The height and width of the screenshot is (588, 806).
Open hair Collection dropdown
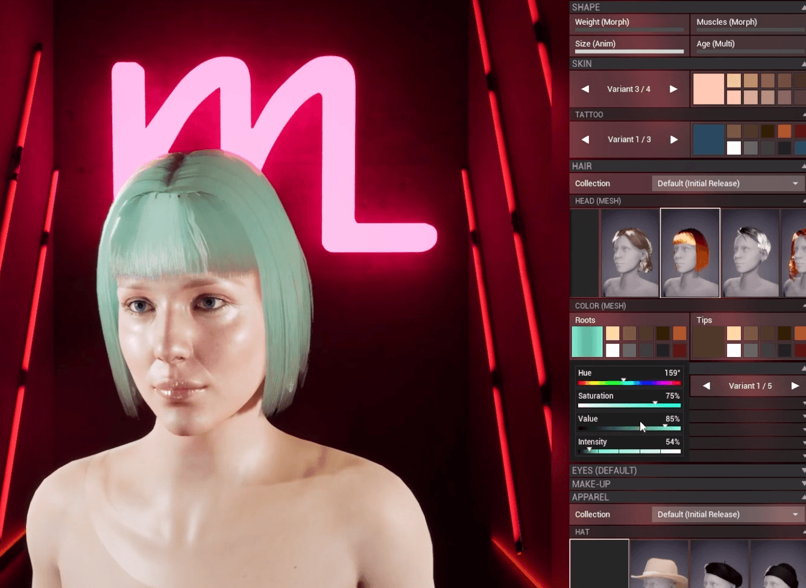point(728,183)
